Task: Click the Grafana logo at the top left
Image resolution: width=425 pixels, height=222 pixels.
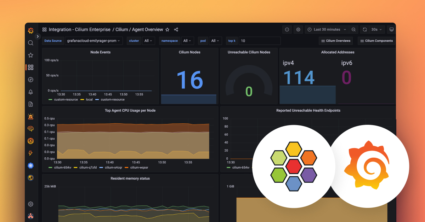Action: coord(30,31)
